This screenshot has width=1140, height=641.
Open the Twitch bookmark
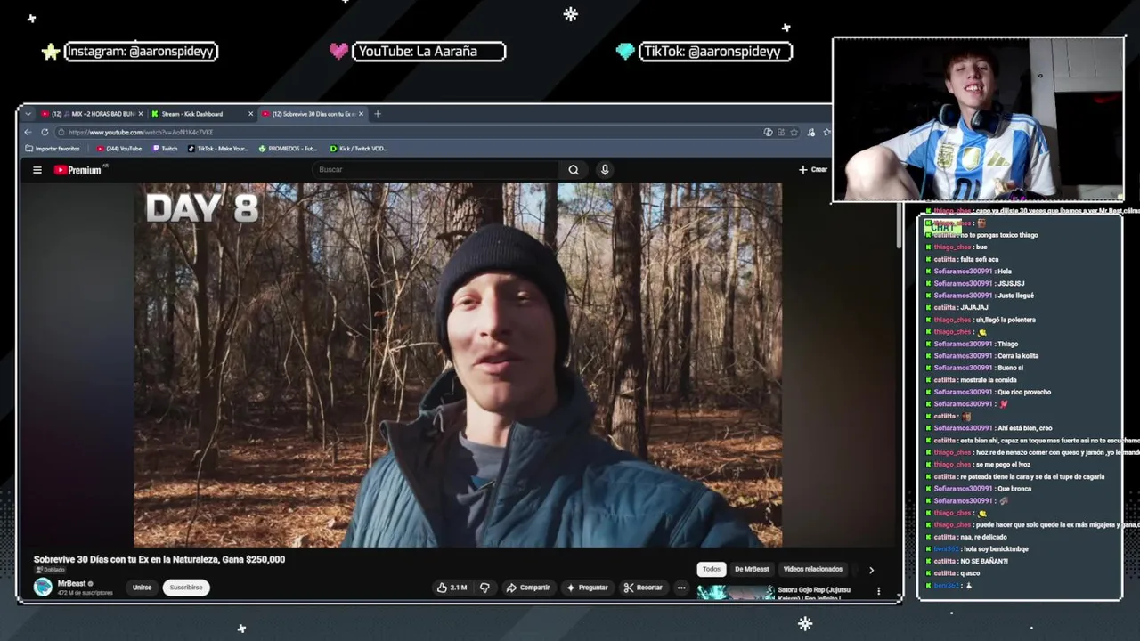(165, 149)
